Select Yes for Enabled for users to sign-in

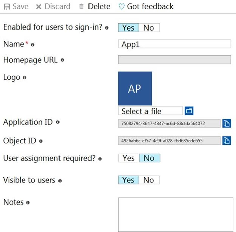pyautogui.click(x=128, y=28)
